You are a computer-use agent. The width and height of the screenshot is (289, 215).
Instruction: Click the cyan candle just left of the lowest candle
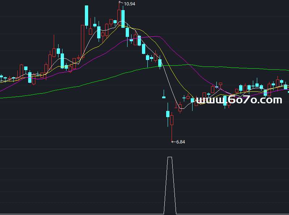(x=168, y=114)
